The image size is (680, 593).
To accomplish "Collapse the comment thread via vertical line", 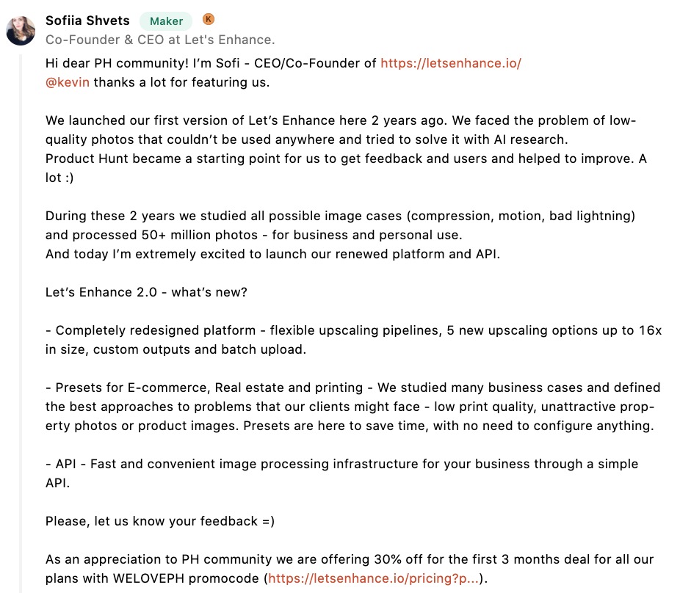I will [21, 321].
